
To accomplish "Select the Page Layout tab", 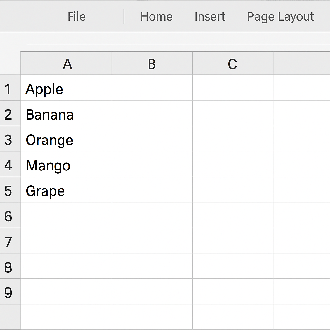I will point(281,17).
